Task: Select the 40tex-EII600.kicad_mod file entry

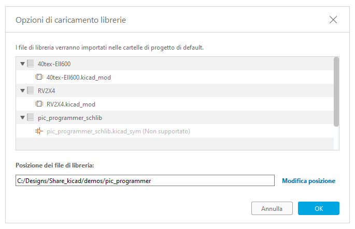Action: pos(78,78)
